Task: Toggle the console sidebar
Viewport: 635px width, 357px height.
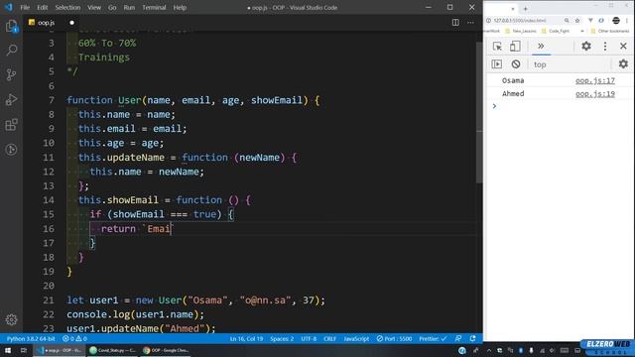Action: (497, 63)
